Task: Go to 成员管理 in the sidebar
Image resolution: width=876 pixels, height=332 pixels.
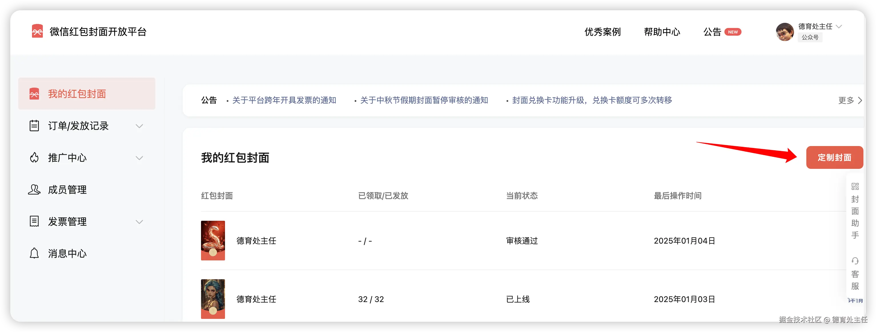Action: tap(87, 190)
